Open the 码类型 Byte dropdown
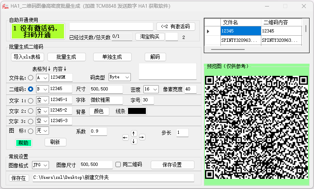The width and height of the screenshot is (314, 189). [120, 77]
